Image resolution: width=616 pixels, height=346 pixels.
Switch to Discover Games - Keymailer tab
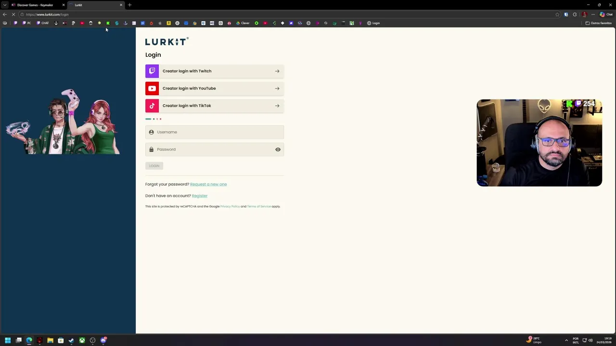pyautogui.click(x=35, y=5)
